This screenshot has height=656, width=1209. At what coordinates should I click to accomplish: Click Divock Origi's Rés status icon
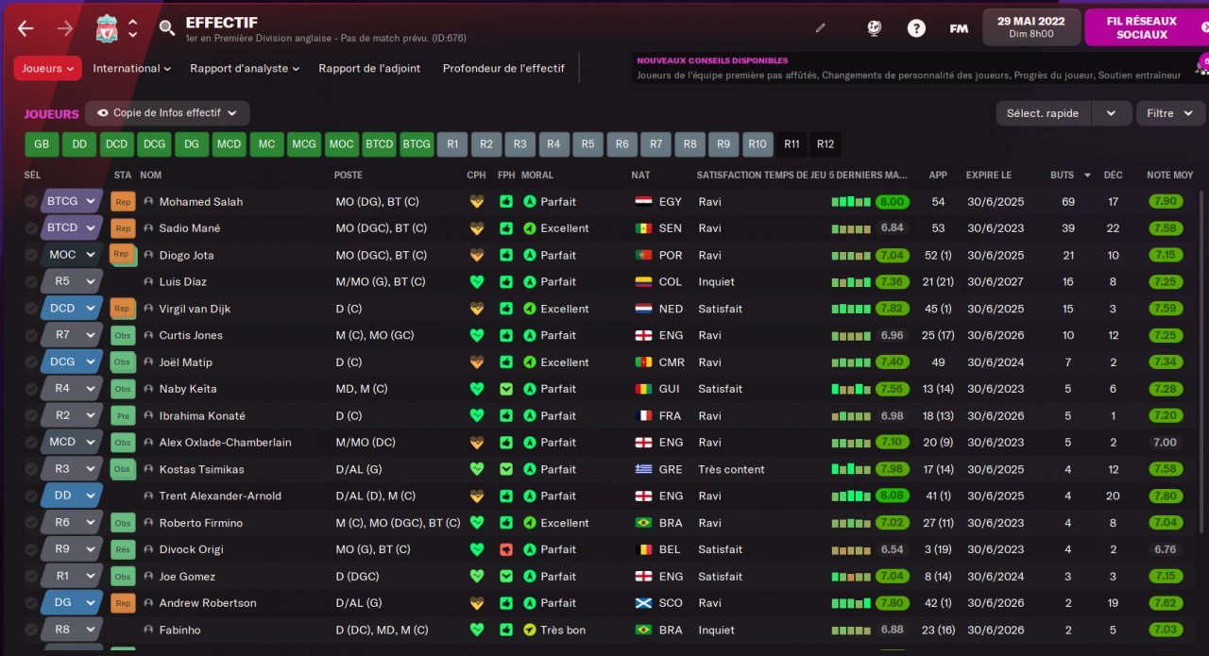pyautogui.click(x=123, y=549)
